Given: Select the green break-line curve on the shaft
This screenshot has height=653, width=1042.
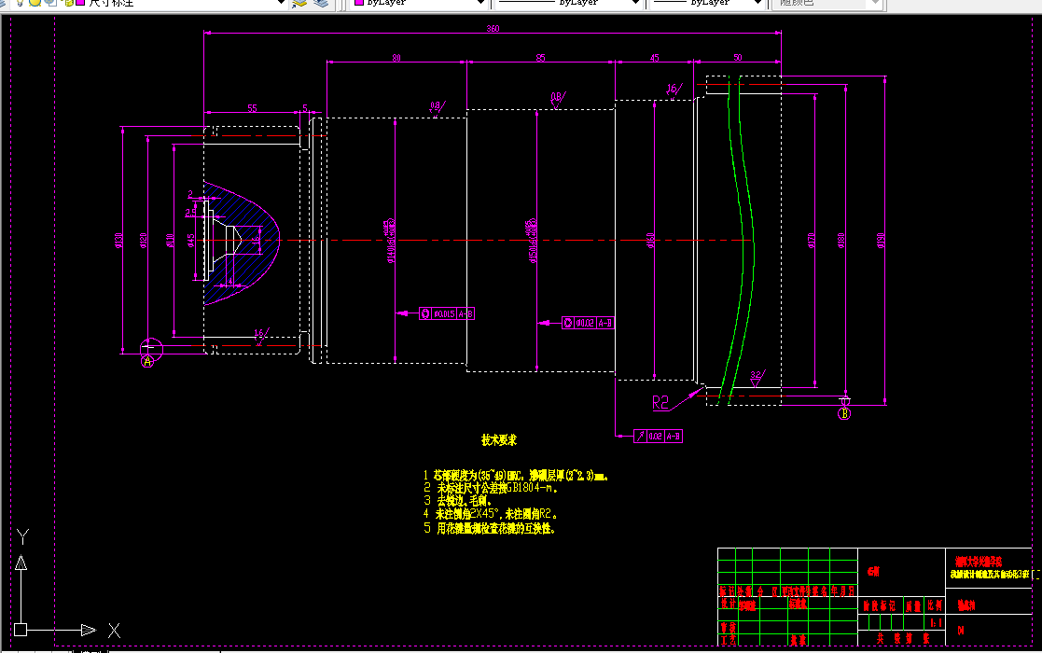Looking at the screenshot, I should click(x=743, y=239).
